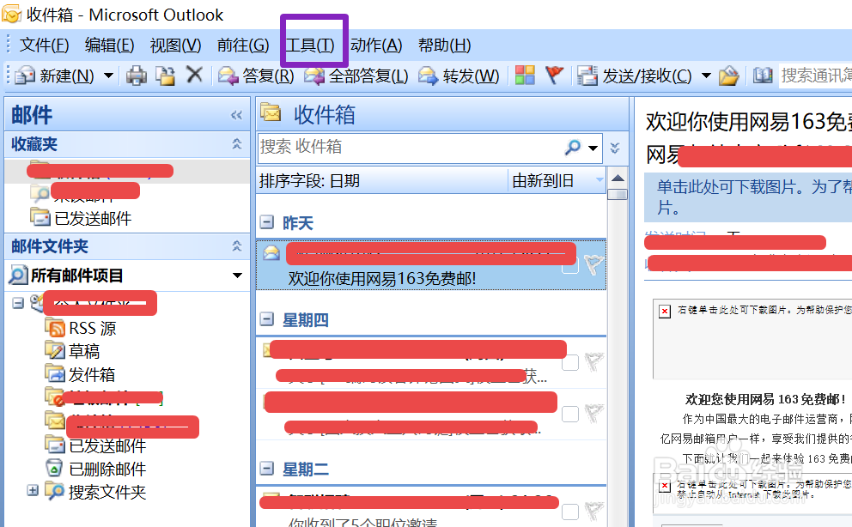
Task: Open the 所有邮件项目 dropdown
Action: pos(237,276)
